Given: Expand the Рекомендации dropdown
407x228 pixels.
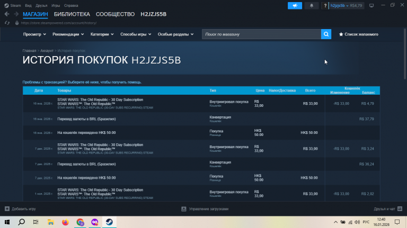Looking at the screenshot, I should point(68,34).
